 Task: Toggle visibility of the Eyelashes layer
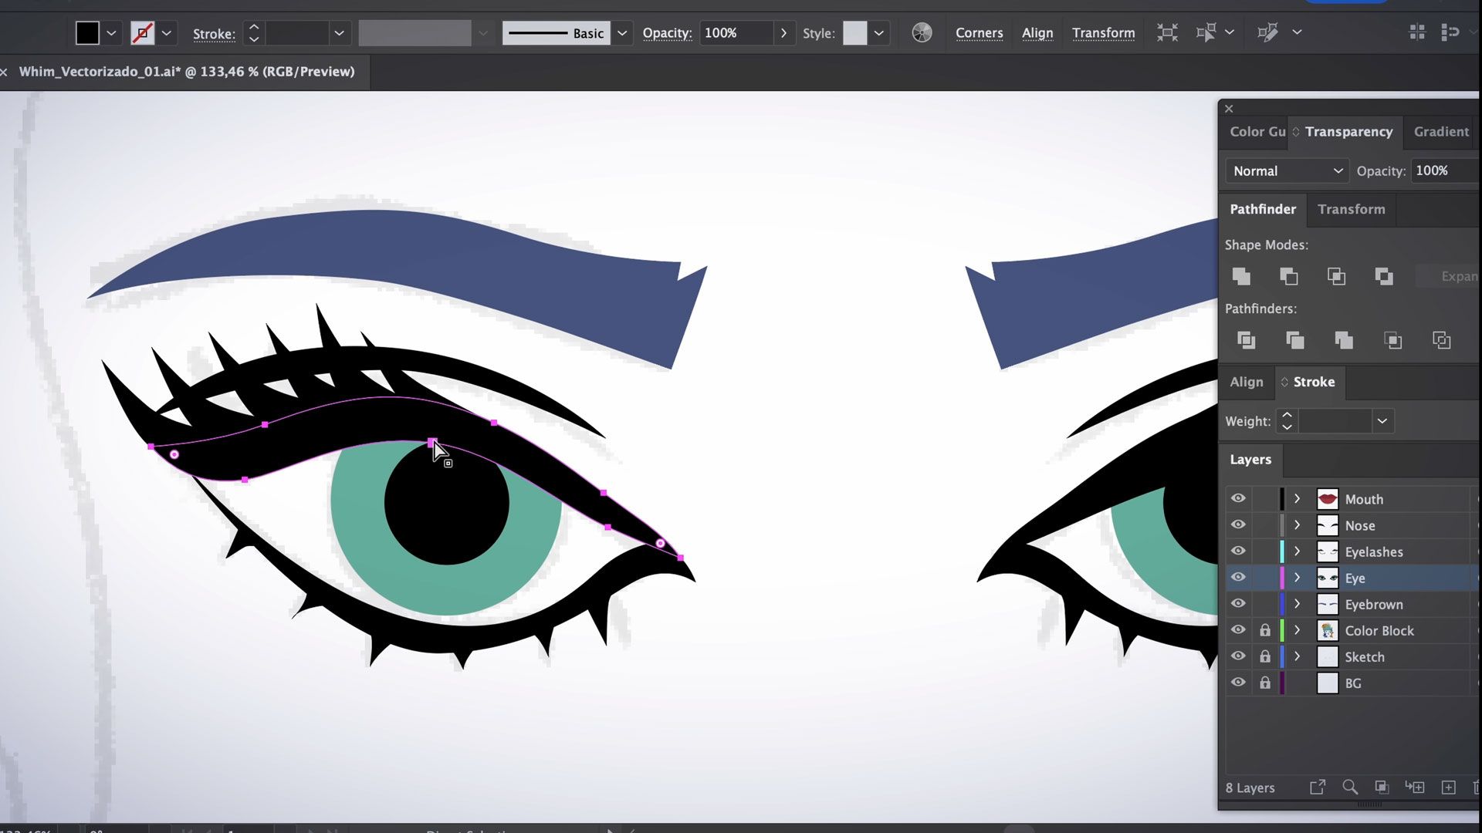[1238, 551]
